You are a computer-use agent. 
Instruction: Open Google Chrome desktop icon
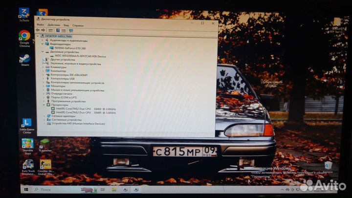[24, 39]
